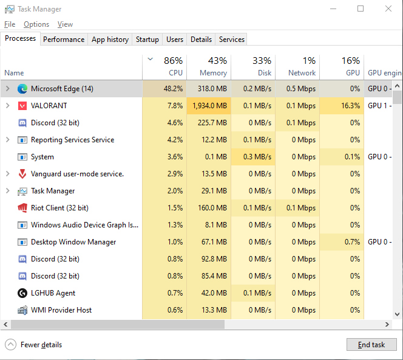Screen dimensions: 403x360
Task: Select the Riot Client (32 bit) name
Action: coord(59,208)
